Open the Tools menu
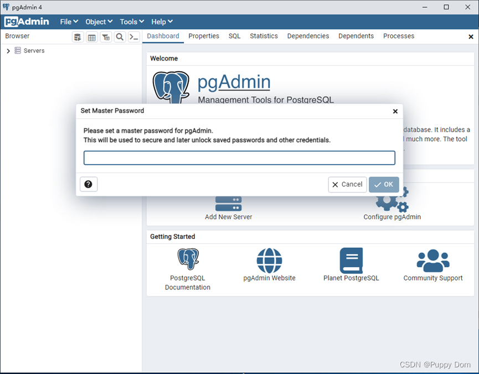The width and height of the screenshot is (479, 374). (x=132, y=22)
